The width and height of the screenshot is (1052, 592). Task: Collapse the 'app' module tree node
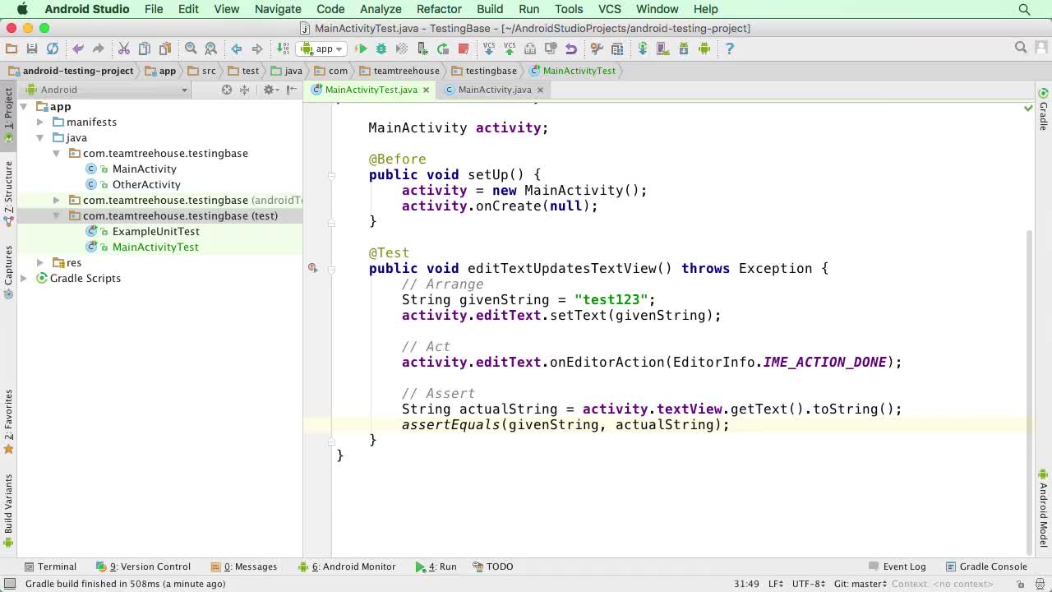[x=24, y=107]
